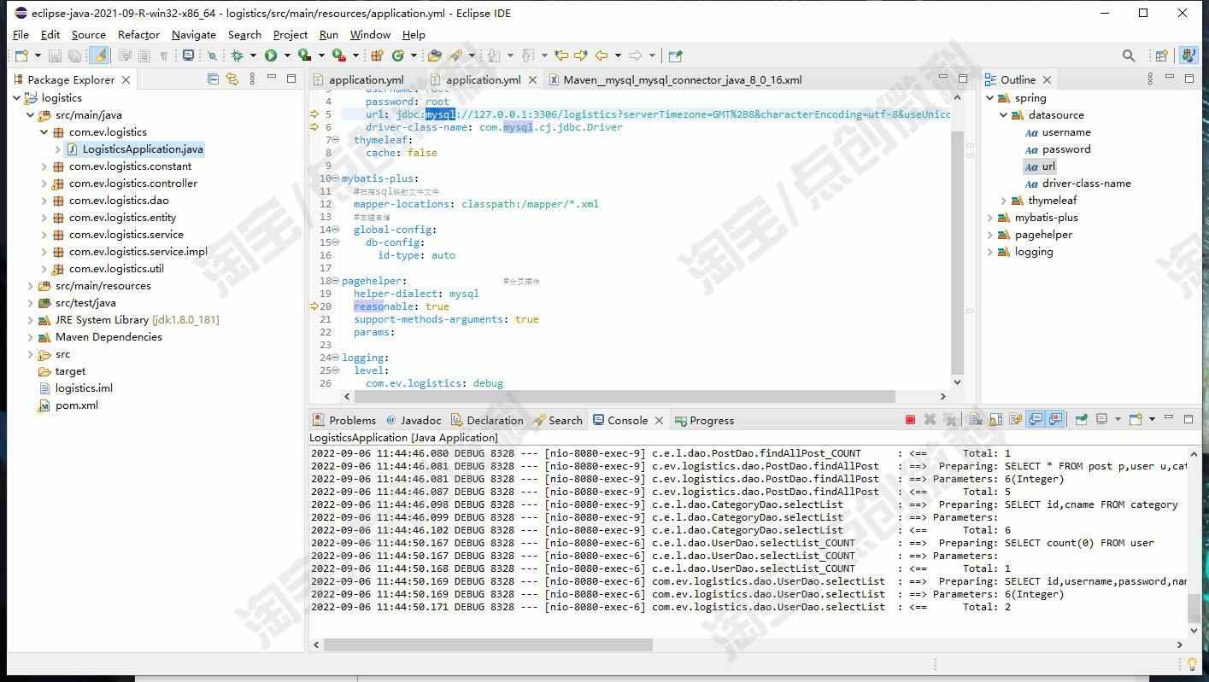Collapse the mybatis-plus fold at line 10
Image resolution: width=1209 pixels, height=682 pixels.
click(x=335, y=178)
